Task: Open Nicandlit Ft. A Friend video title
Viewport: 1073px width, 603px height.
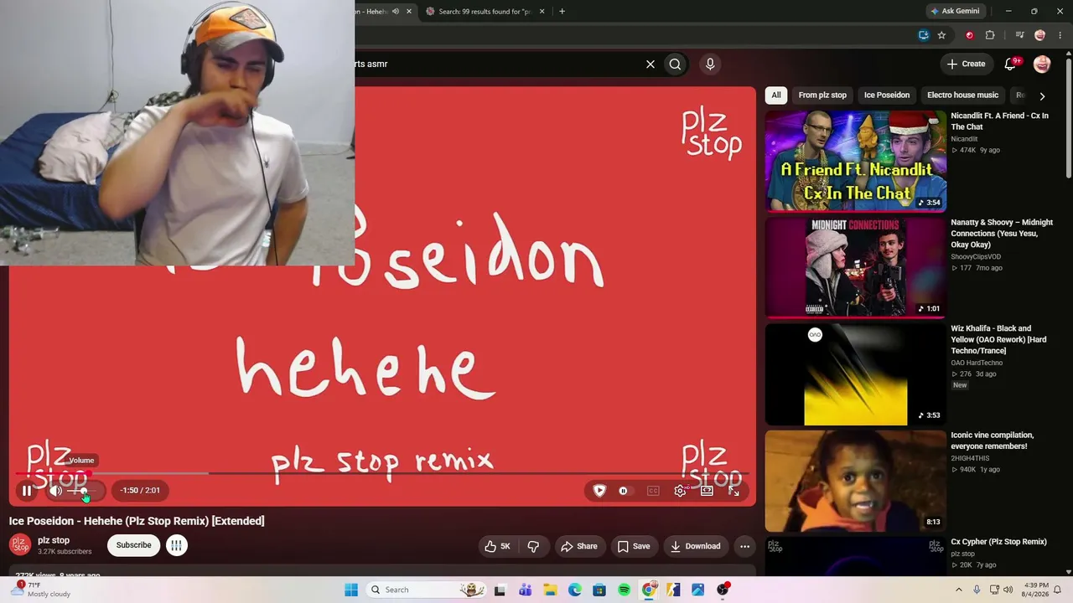Action: [x=1000, y=121]
